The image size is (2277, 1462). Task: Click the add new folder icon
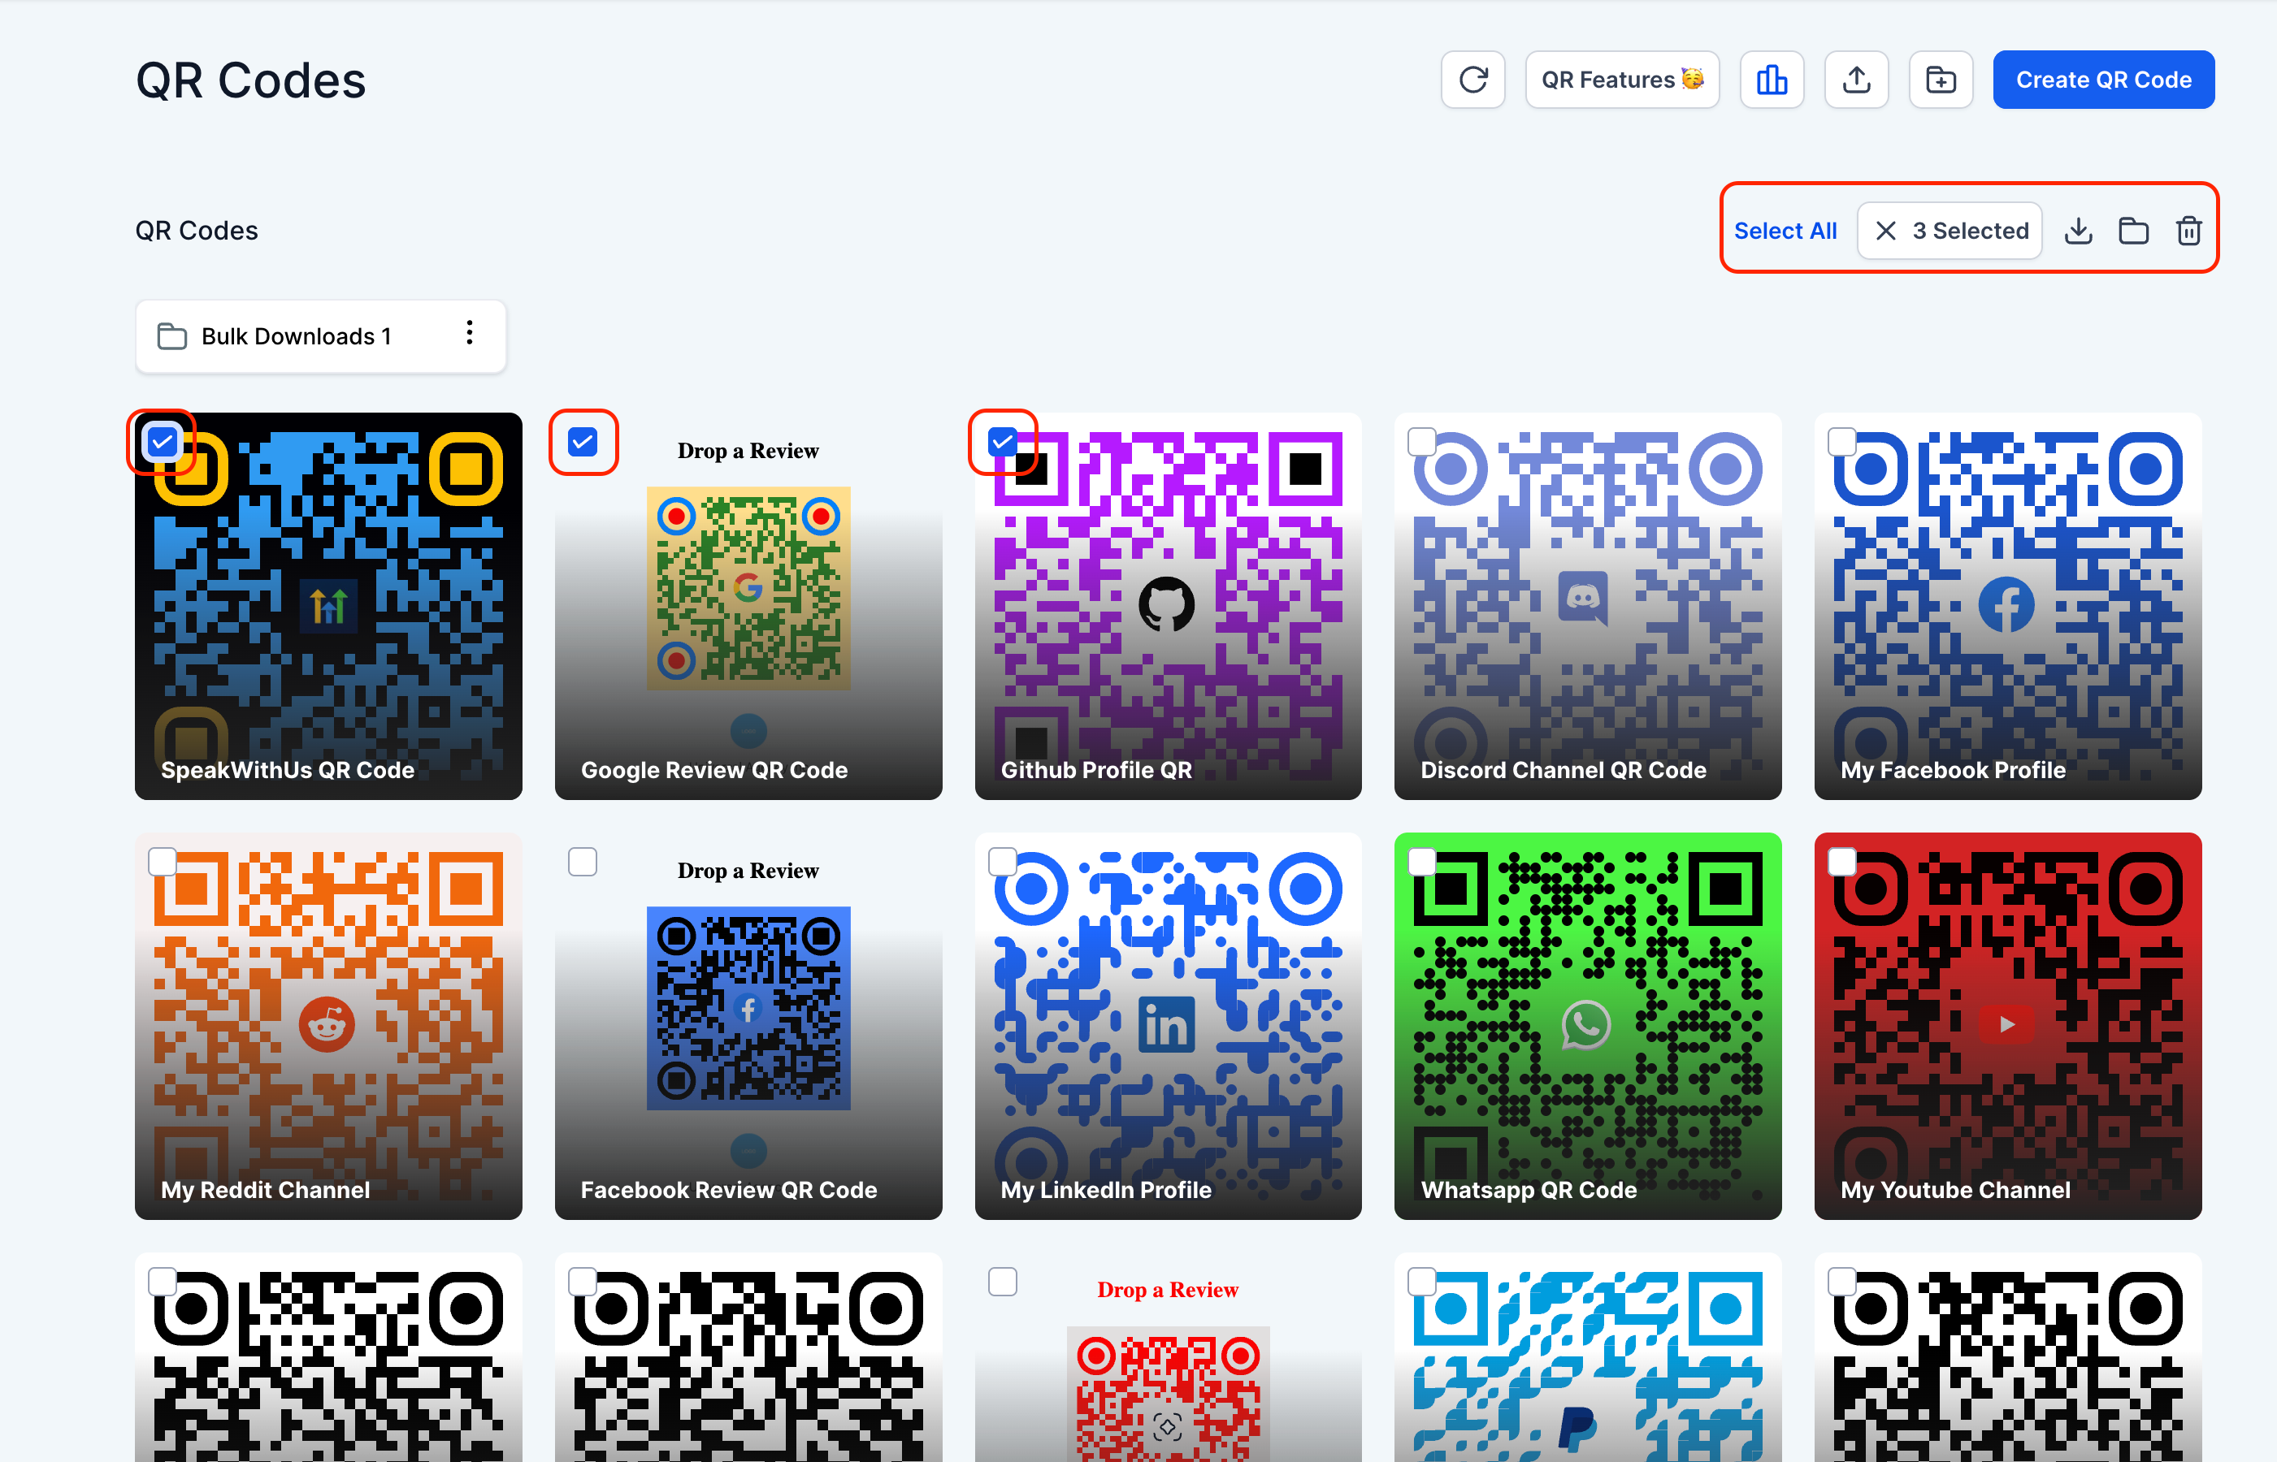pyautogui.click(x=1940, y=80)
